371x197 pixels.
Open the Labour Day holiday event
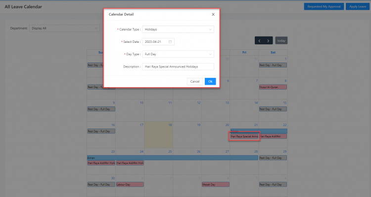click(130, 185)
